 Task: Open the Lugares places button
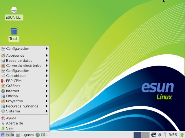click(25, 135)
